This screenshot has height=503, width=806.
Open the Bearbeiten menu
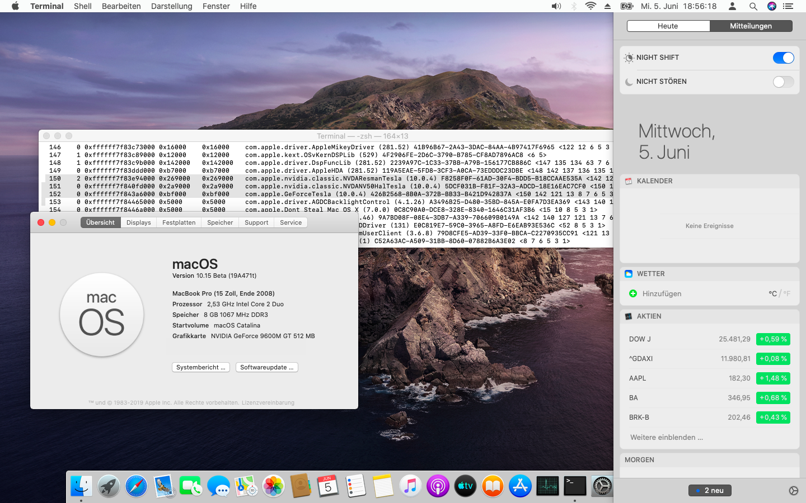click(x=121, y=6)
